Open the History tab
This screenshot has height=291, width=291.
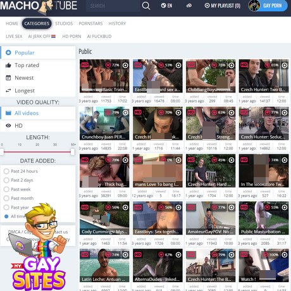[x=117, y=23]
